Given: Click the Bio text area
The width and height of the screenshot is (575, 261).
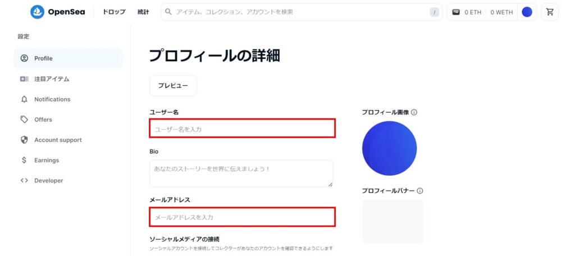Looking at the screenshot, I should pyautogui.click(x=241, y=173).
